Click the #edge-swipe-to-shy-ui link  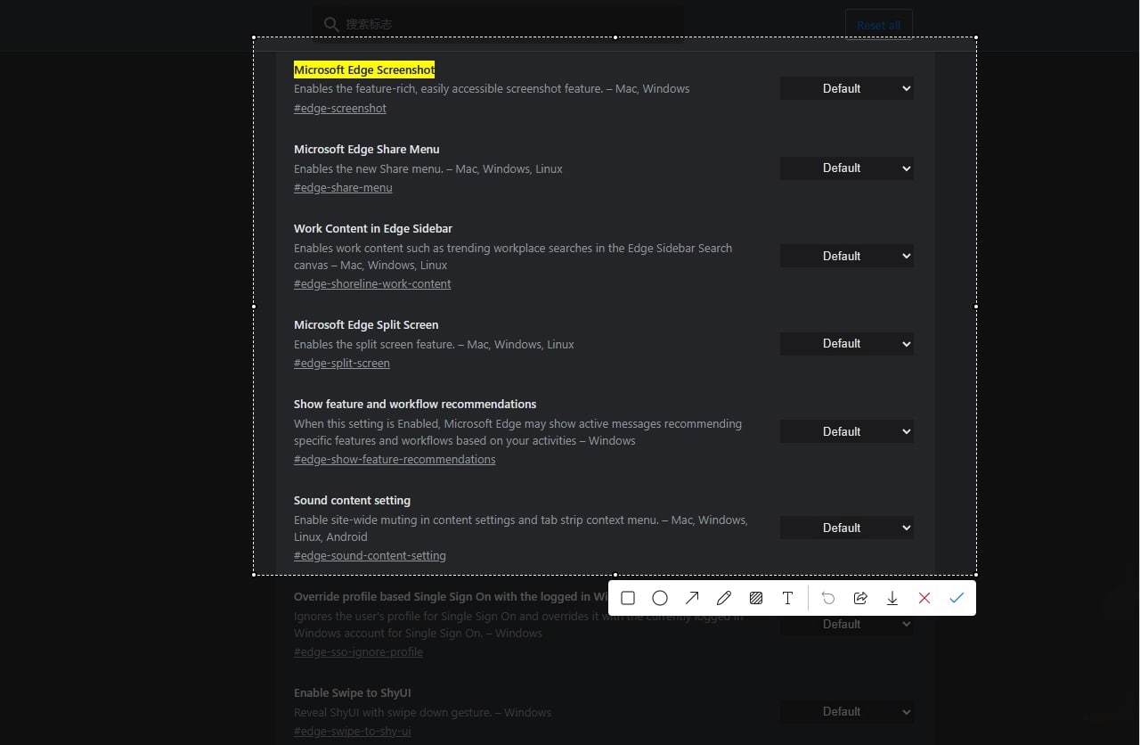tap(353, 731)
